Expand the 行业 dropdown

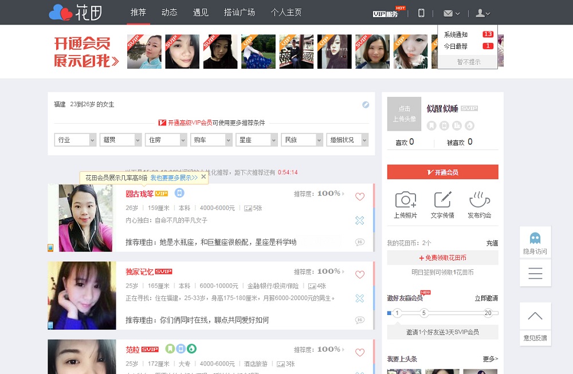click(x=75, y=140)
